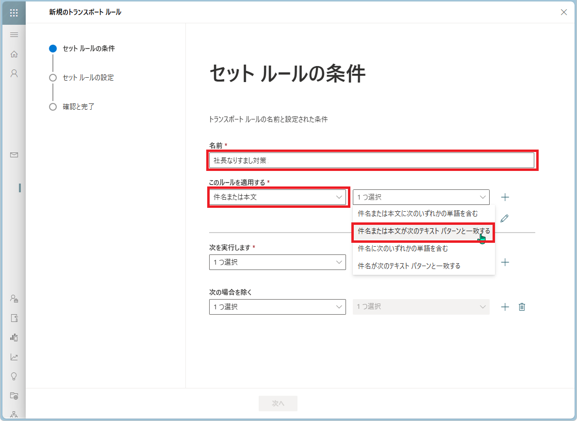The image size is (577, 421).
Task: Delete the exception row with the trash icon
Action: coord(522,306)
